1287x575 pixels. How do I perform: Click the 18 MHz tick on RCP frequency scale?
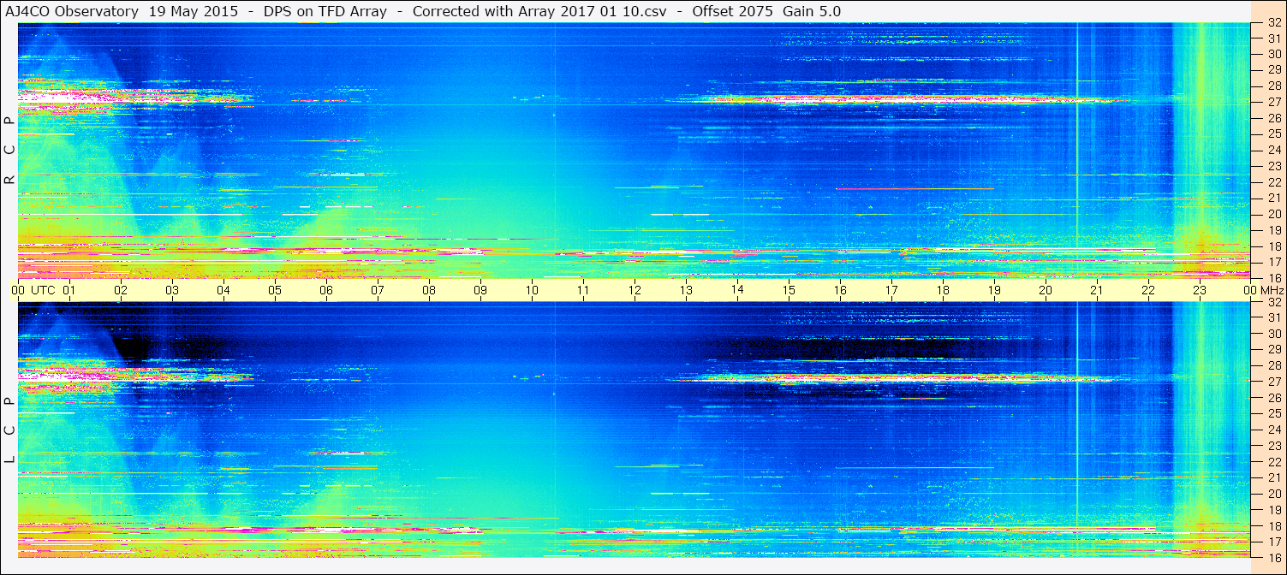click(1274, 246)
